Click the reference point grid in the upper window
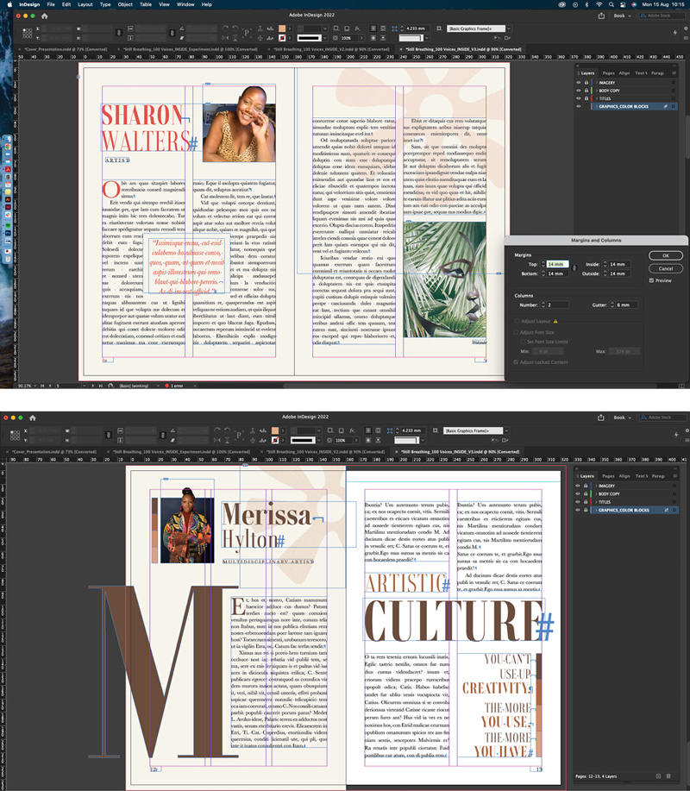Viewport: 690px width, 791px height. pos(28,34)
